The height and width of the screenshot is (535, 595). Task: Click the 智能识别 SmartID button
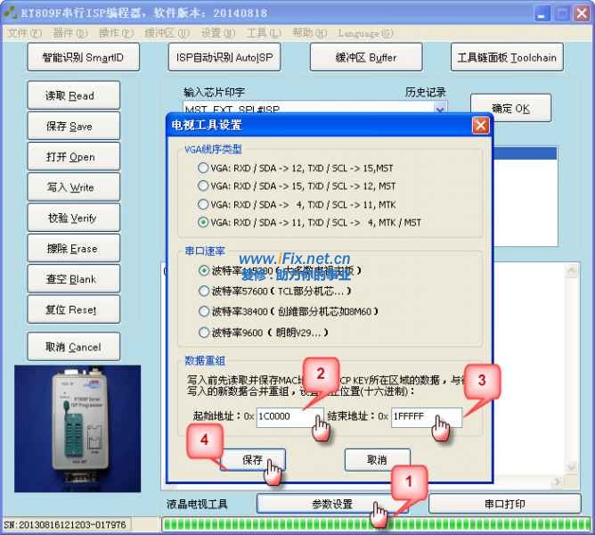coord(83,58)
